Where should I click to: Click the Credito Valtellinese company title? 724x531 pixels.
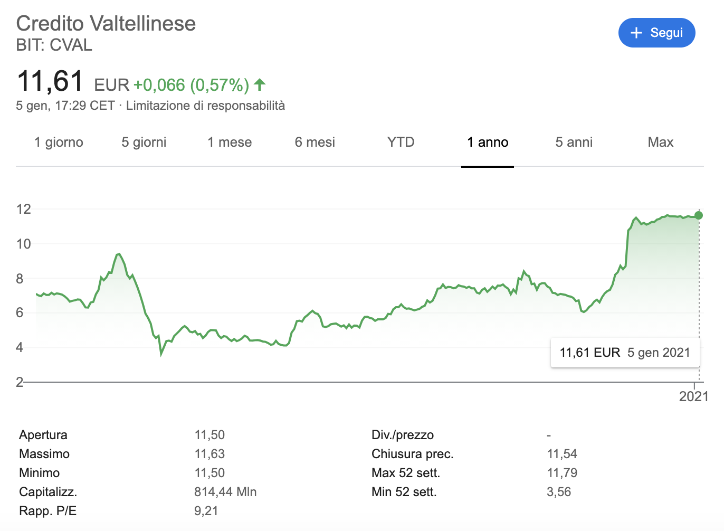(x=106, y=24)
